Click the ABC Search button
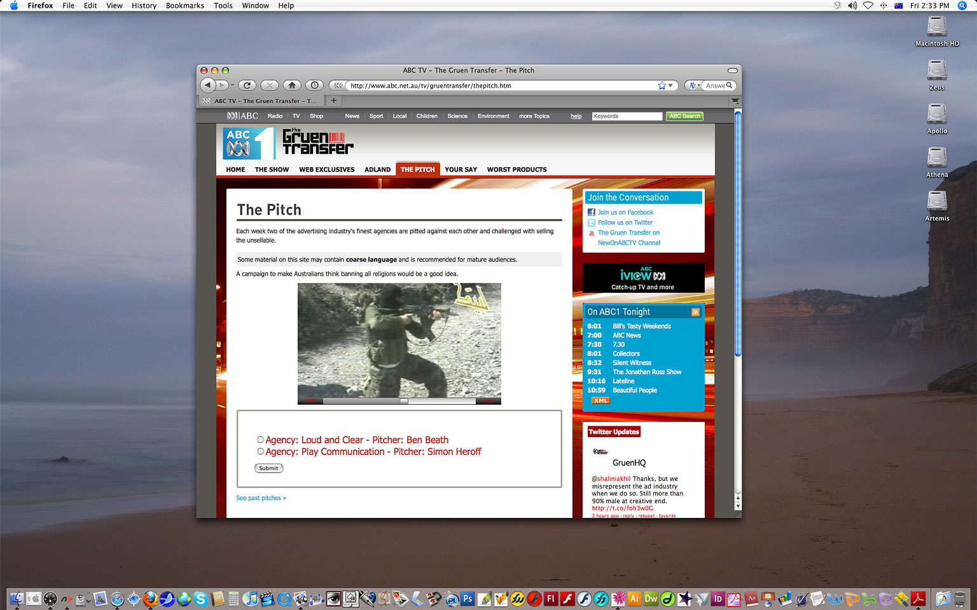977x610 pixels. (684, 116)
